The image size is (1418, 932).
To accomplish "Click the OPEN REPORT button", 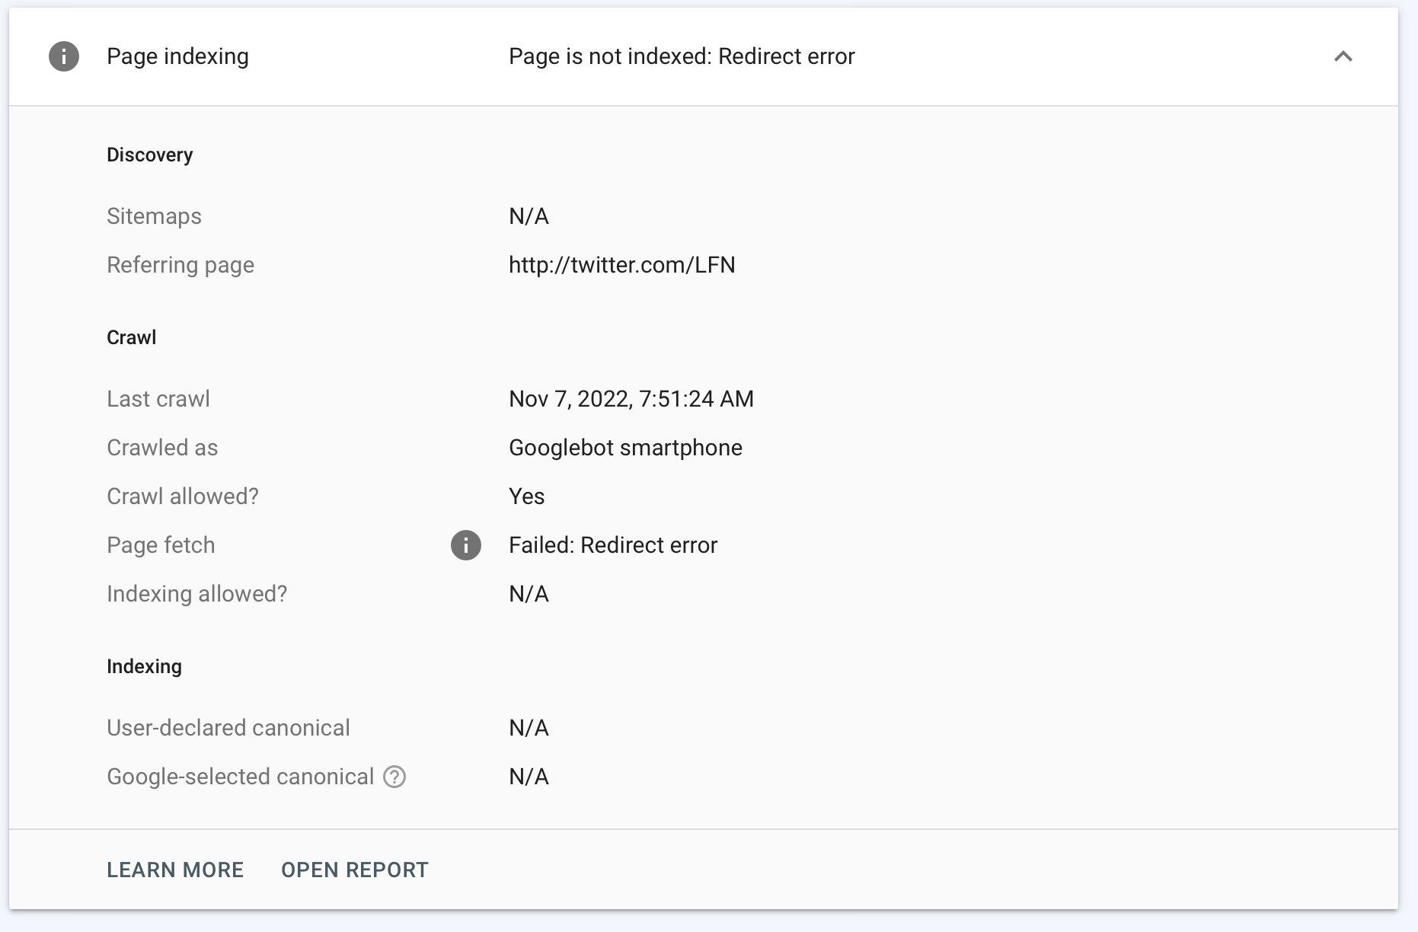I will coord(355,870).
